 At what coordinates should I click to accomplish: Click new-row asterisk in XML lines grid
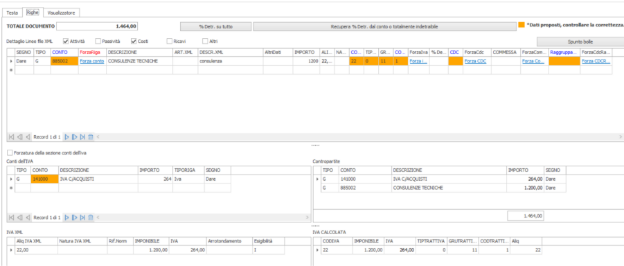[11, 70]
